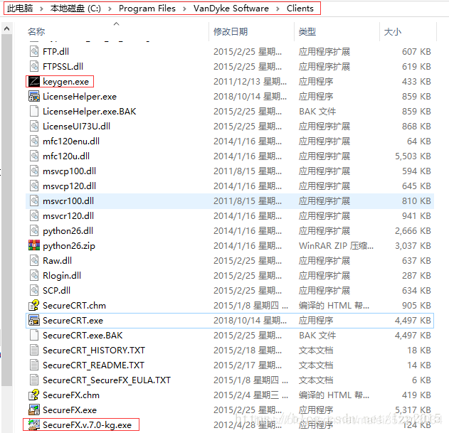Screen dimensions: 449x433
Task: Expand breadcrumb arrow after 本地磁盘 (C:)
Action: pos(110,9)
